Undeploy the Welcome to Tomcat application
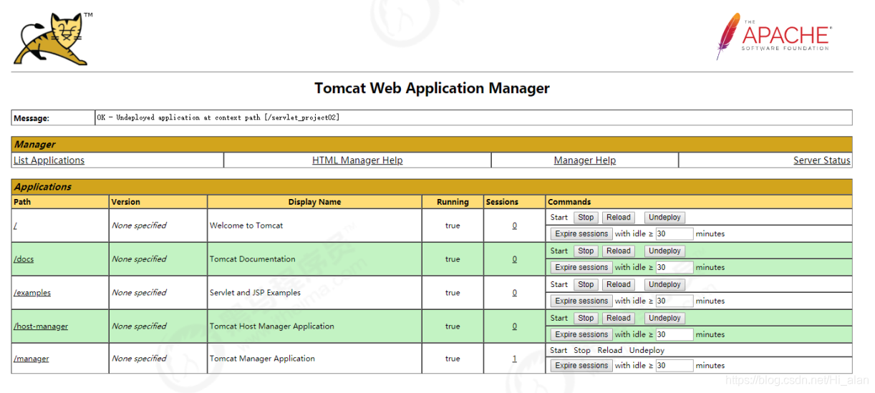Image resolution: width=875 pixels, height=393 pixels. 664,218
